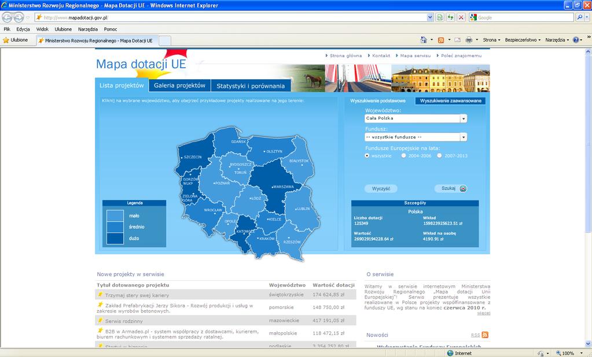Image resolution: width=592 pixels, height=357 pixels.
Task: Click the Internet zone globe in status bar
Action: [450, 353]
